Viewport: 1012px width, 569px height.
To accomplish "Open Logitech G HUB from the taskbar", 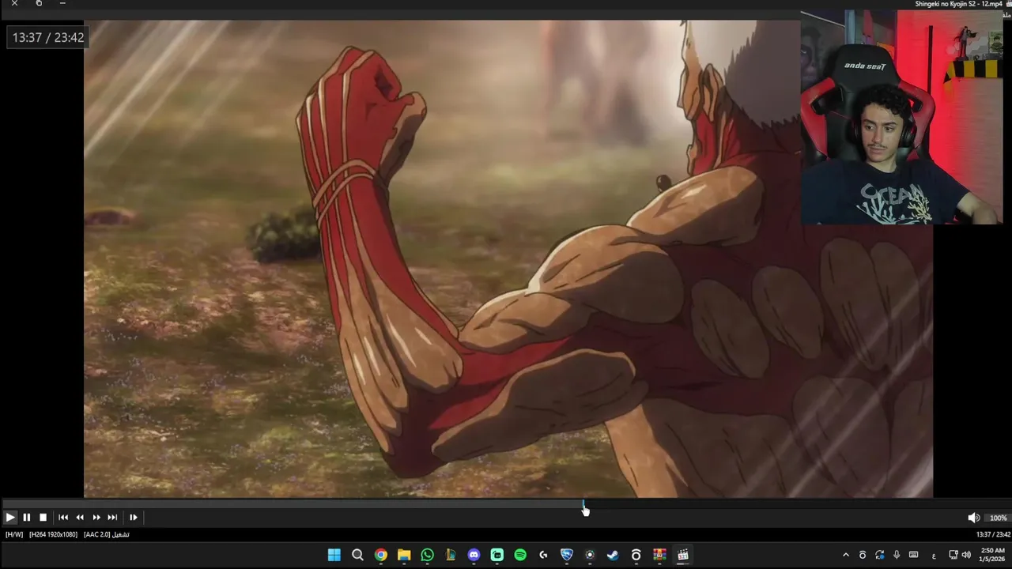I will click(543, 555).
